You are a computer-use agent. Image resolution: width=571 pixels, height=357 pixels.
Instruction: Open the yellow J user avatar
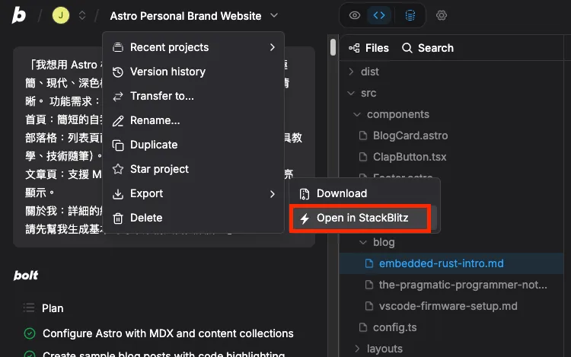(x=61, y=15)
